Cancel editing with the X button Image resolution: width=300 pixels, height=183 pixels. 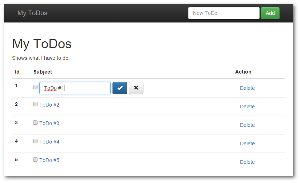pos(136,88)
